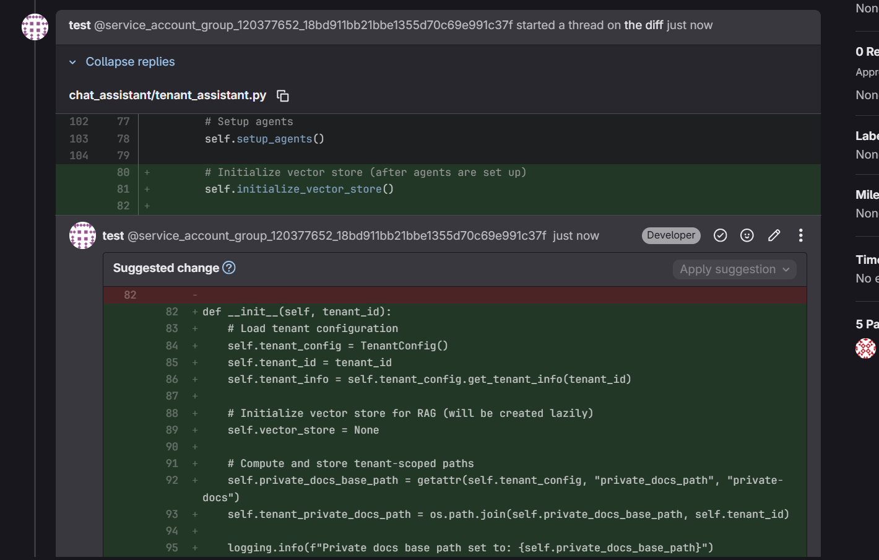Copy the tenant_assistant.py file path
Image resolution: width=879 pixels, height=560 pixels.
[283, 95]
